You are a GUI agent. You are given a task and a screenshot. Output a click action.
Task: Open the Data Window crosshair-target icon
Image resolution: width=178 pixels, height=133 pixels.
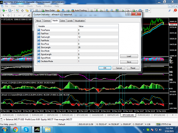[22, 10]
